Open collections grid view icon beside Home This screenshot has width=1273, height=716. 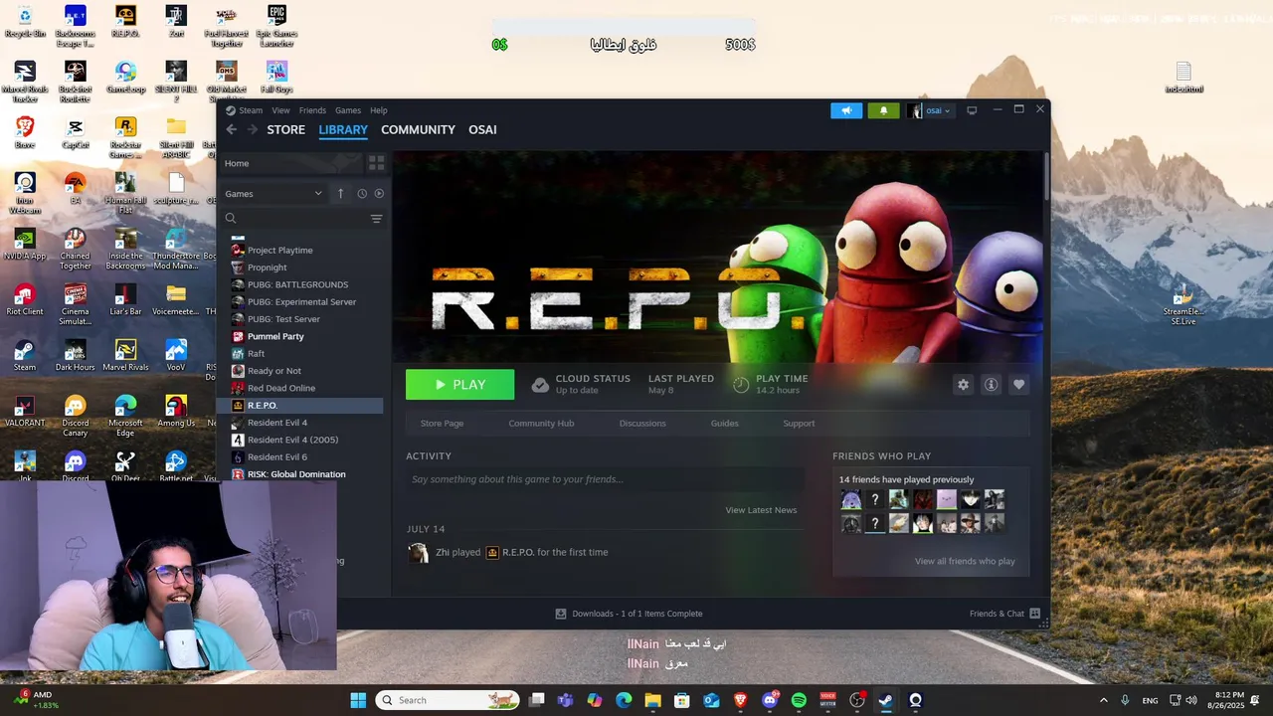click(x=376, y=162)
